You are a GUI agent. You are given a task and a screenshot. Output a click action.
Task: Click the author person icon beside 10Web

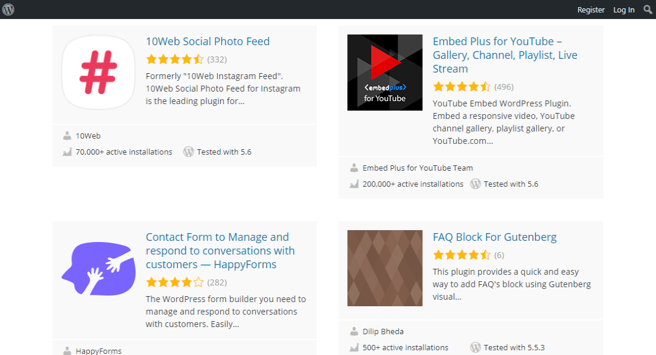click(67, 136)
